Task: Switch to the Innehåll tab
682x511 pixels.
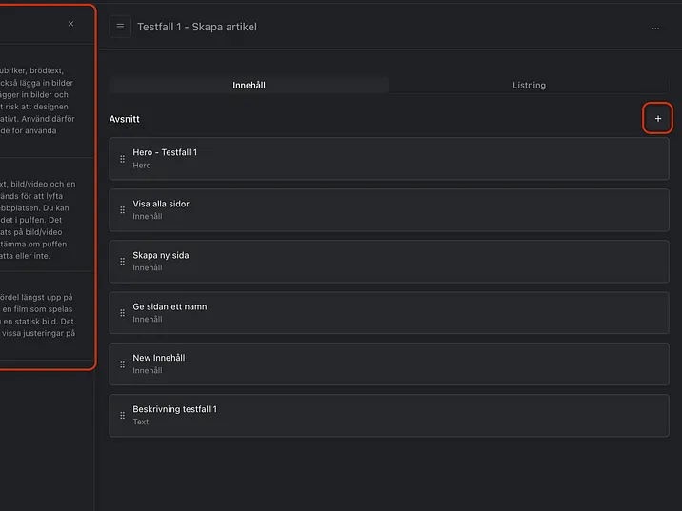Action: (249, 86)
